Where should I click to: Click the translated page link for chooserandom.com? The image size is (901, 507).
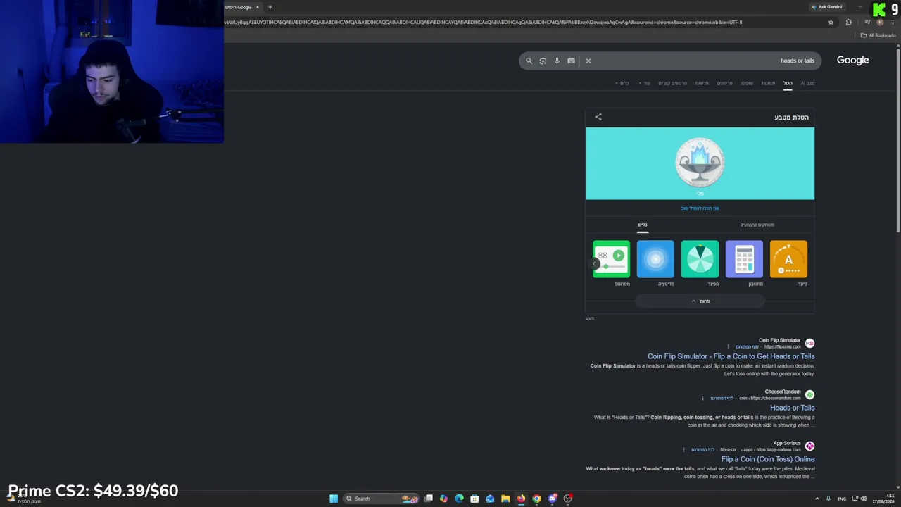[x=722, y=399]
